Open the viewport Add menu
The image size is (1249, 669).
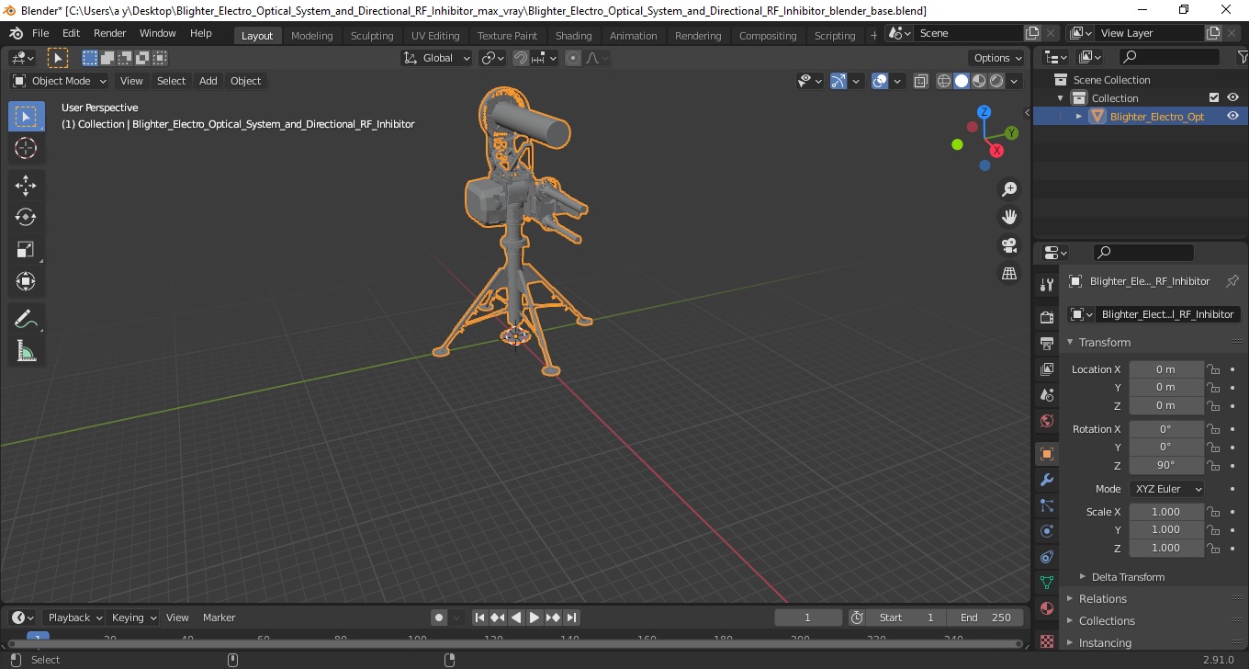coord(208,81)
